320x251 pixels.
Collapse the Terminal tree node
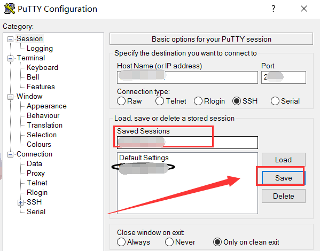(10, 58)
